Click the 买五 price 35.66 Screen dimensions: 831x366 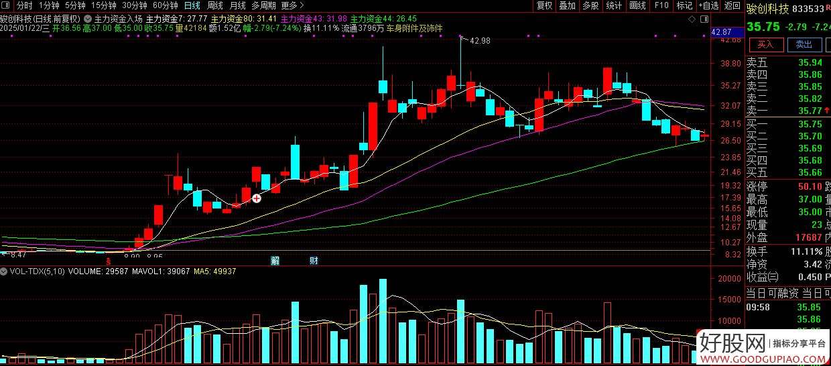coord(810,172)
